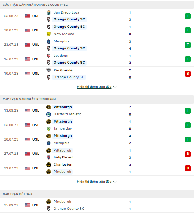Click the Loudoun team crest icon
Viewport: 196px width, 213px height.
pyautogui.click(x=48, y=56)
